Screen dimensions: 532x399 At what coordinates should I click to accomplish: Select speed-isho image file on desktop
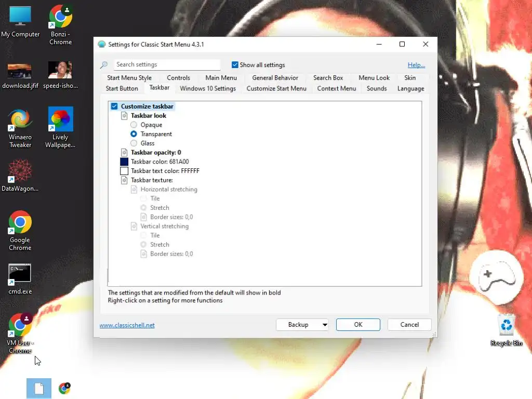point(60,75)
